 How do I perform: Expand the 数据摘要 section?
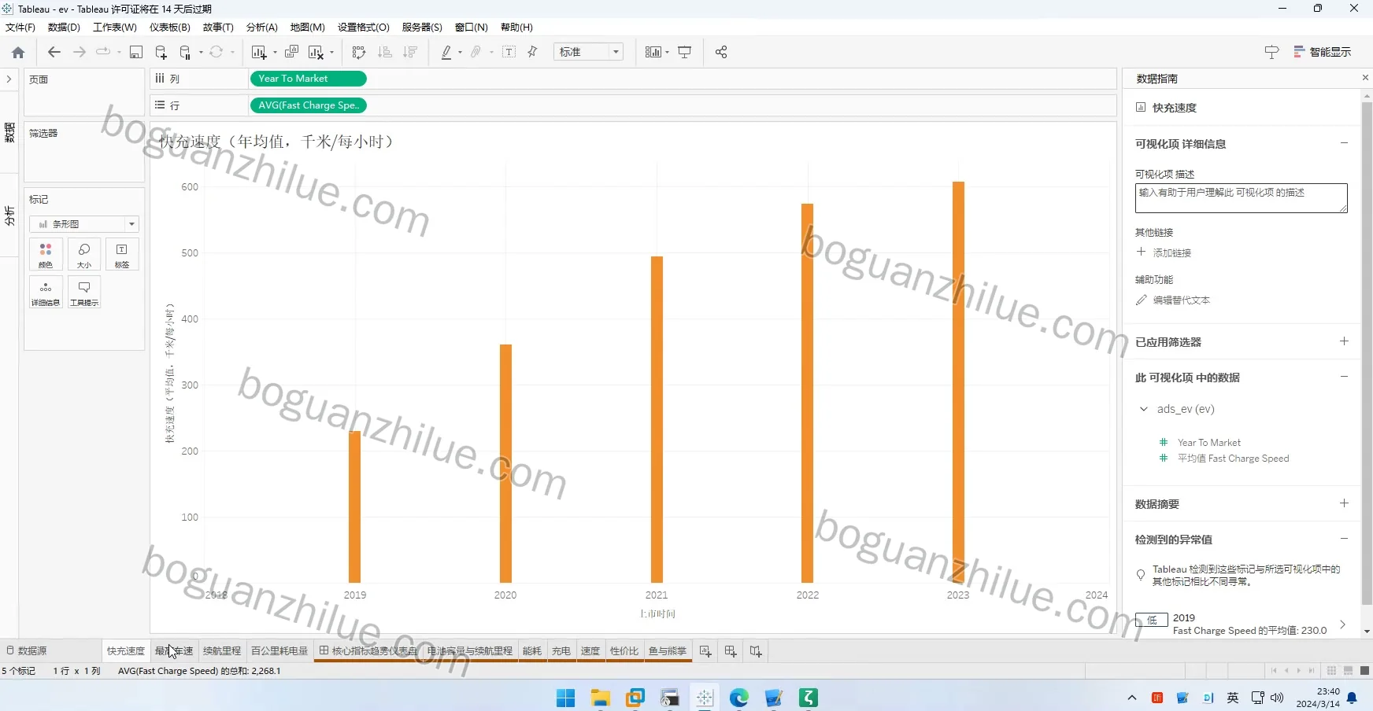(x=1344, y=503)
